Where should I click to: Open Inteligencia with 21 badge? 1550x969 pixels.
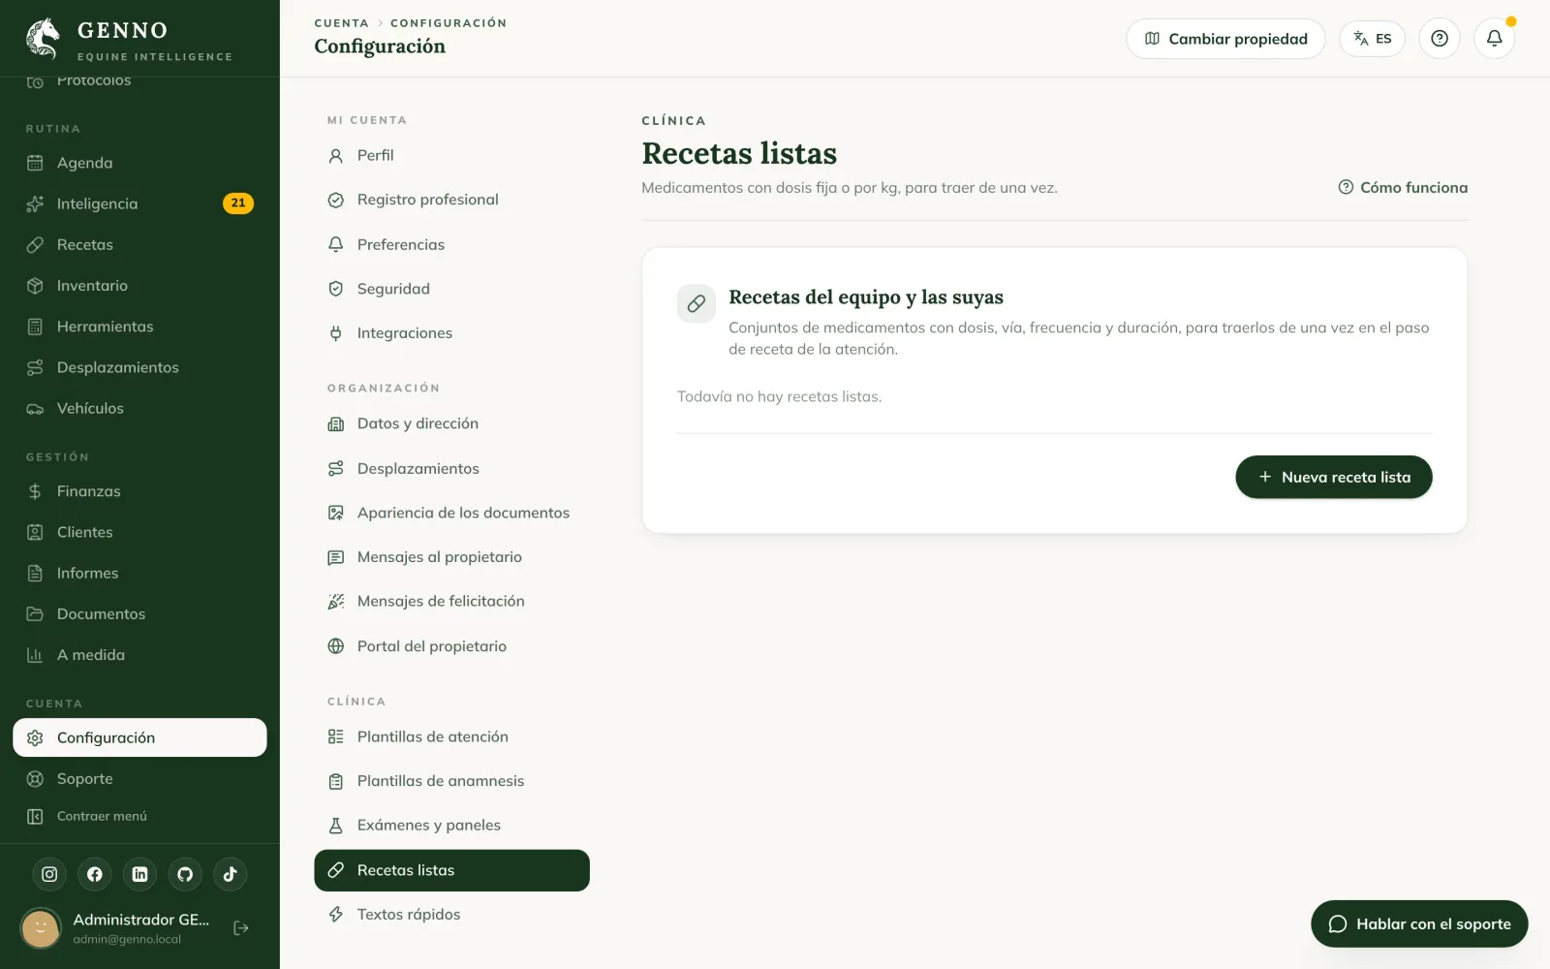pos(139,203)
